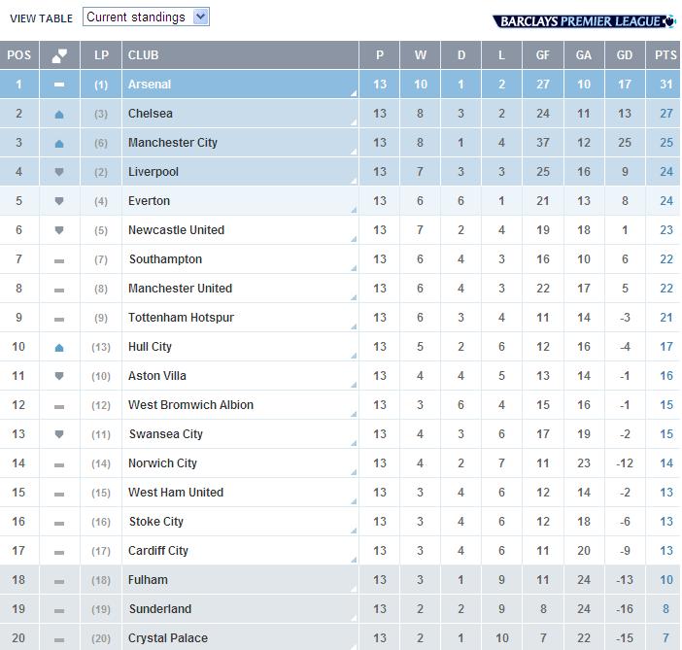Click Swansea City's downward movement arrow
The width and height of the screenshot is (682, 650).
pos(60,434)
